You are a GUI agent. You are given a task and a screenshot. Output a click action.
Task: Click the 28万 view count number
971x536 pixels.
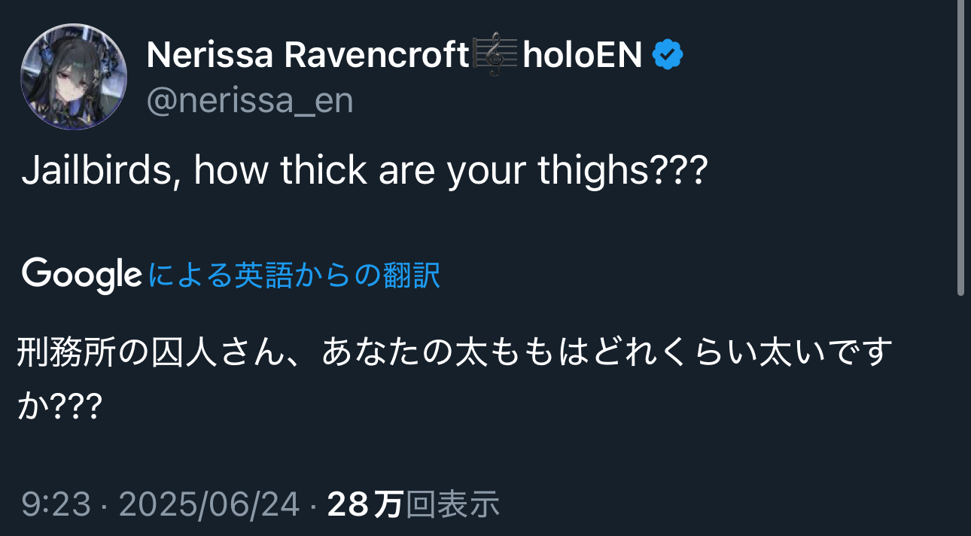(366, 504)
